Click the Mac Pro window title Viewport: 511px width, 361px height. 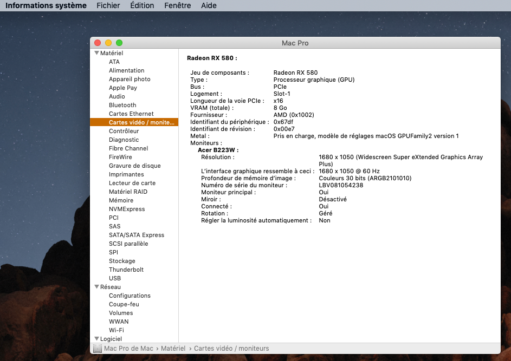[x=295, y=43]
